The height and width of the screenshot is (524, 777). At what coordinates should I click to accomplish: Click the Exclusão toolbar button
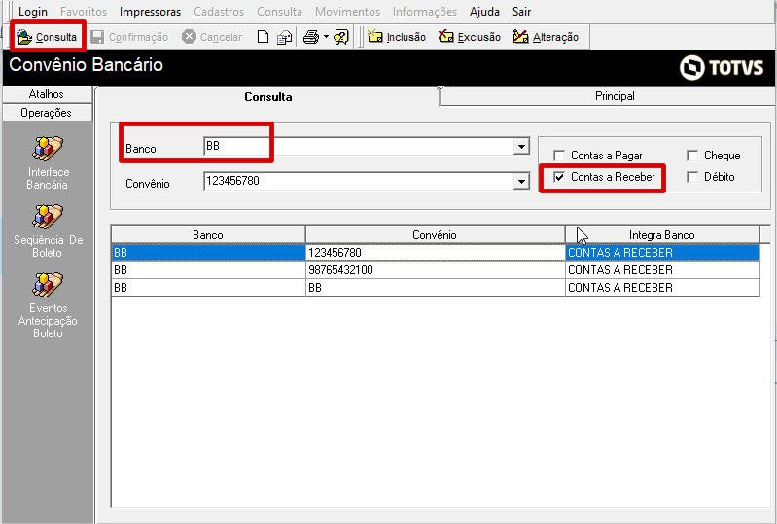point(470,37)
